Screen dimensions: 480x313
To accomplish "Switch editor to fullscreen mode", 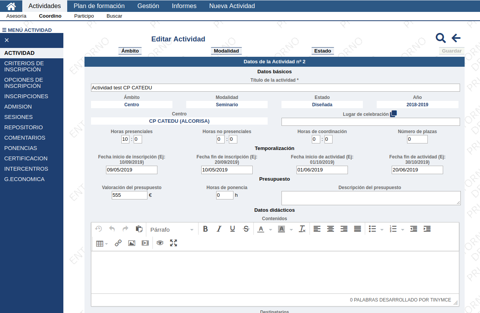I will click(x=174, y=243).
